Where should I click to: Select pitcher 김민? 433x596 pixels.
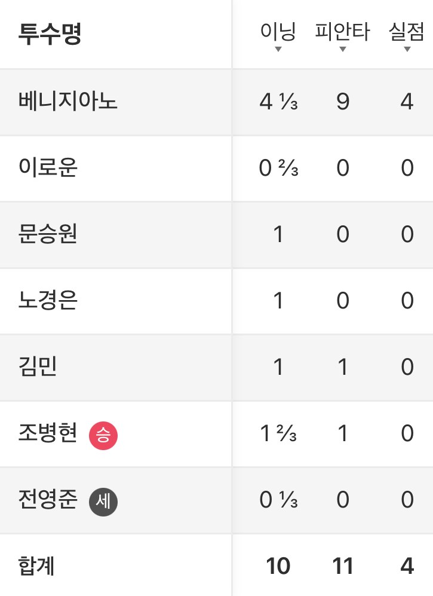click(x=38, y=367)
